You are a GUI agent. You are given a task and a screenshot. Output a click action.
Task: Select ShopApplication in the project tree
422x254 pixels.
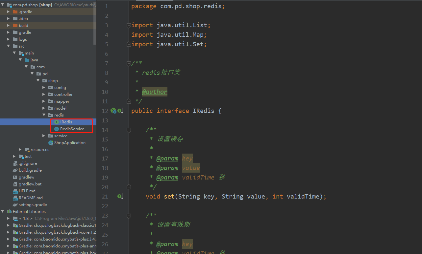click(x=70, y=143)
